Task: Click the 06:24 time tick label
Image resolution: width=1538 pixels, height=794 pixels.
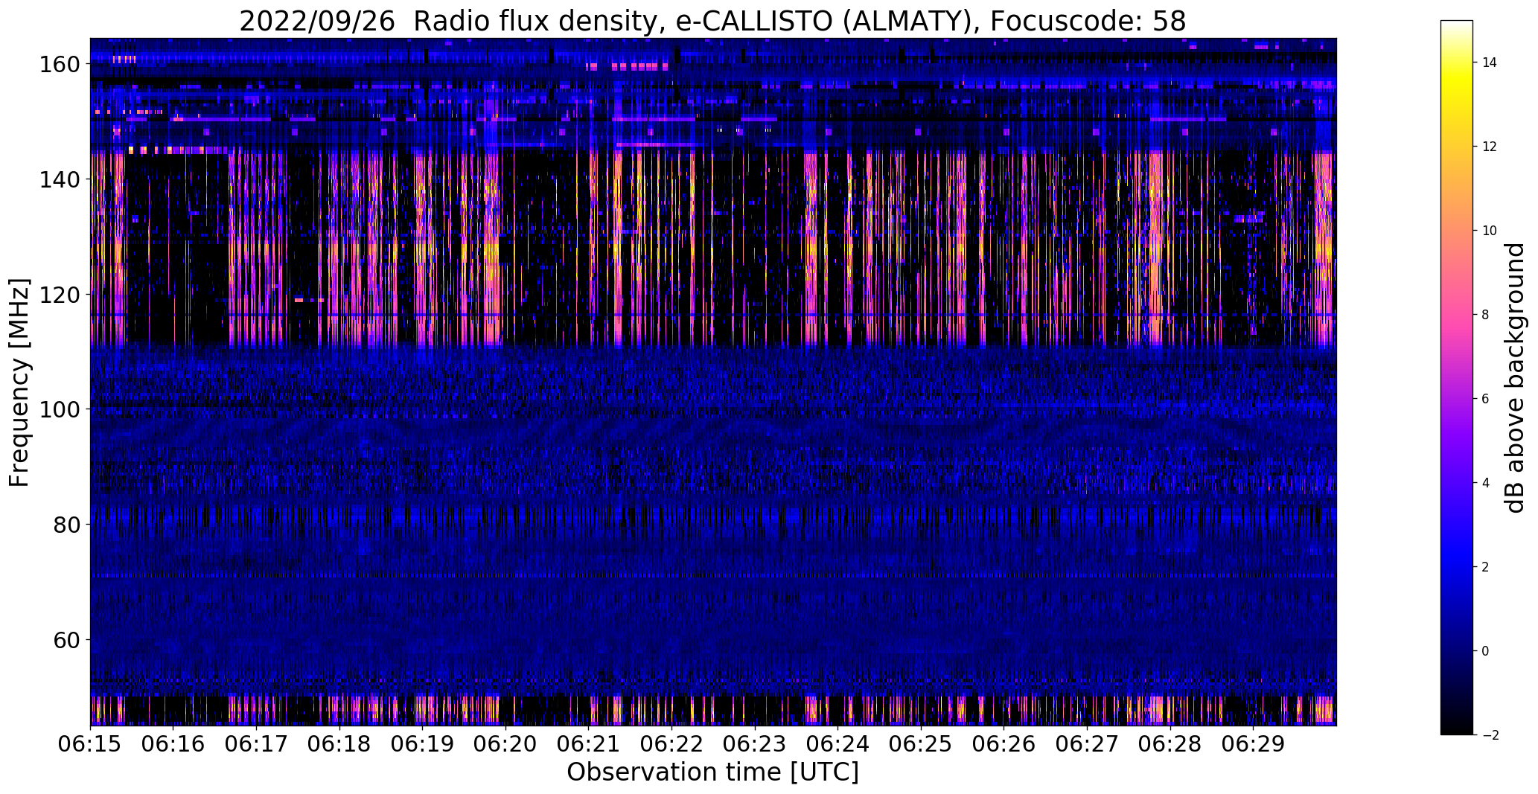Action: click(x=837, y=743)
